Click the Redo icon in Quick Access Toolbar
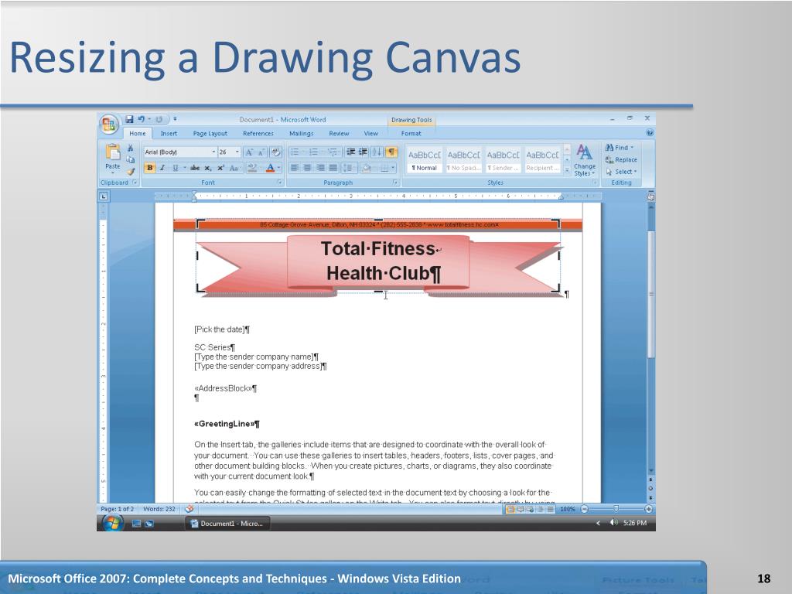792x594 pixels. [159, 119]
